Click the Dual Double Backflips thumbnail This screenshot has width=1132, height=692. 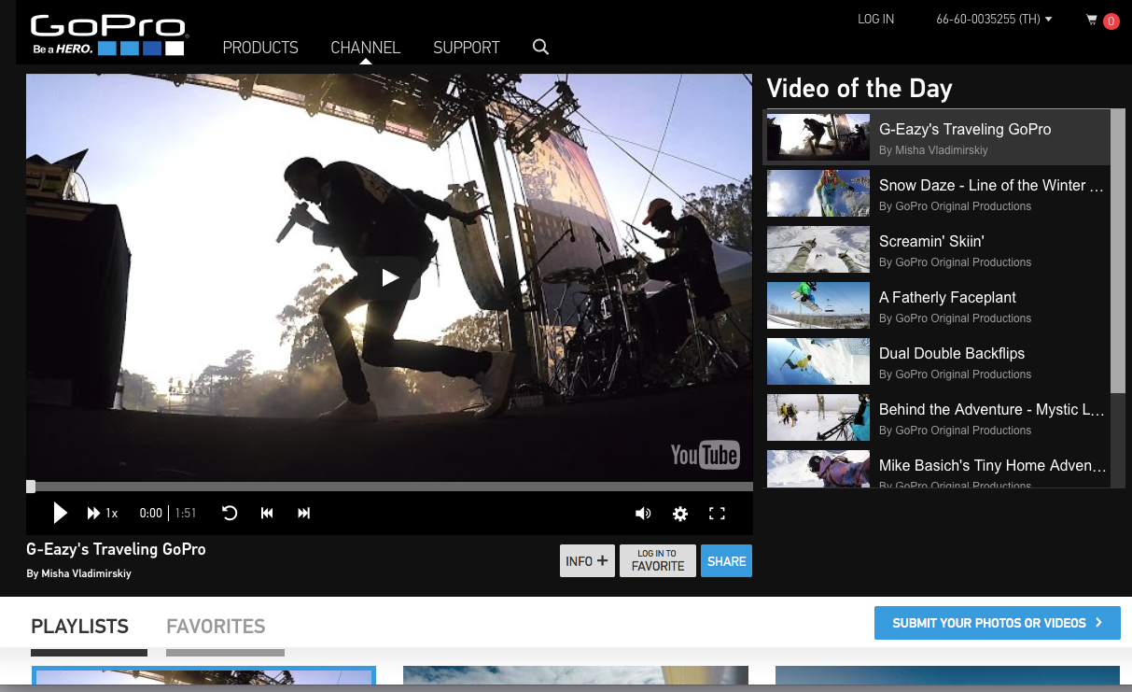(818, 361)
